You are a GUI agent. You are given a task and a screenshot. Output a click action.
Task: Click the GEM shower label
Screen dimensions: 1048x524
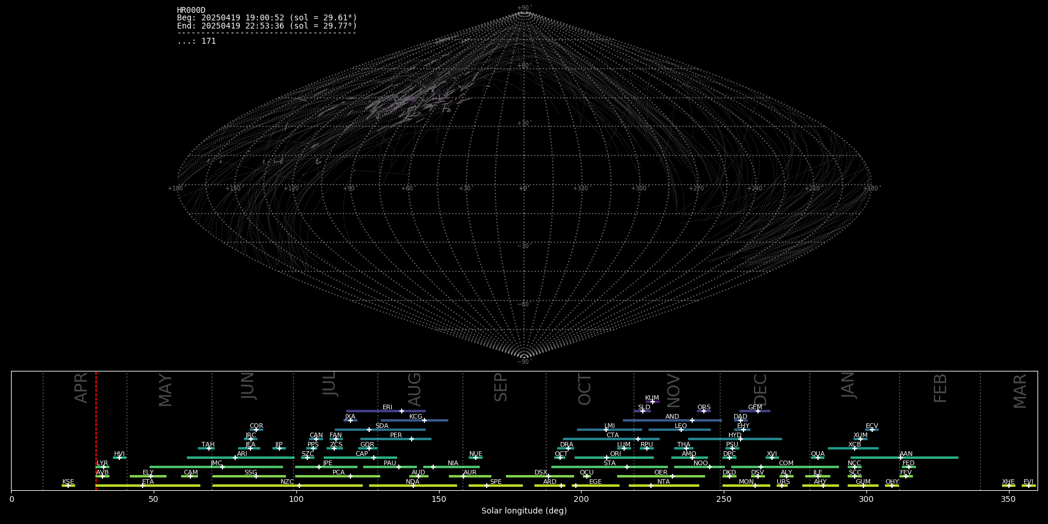point(755,408)
